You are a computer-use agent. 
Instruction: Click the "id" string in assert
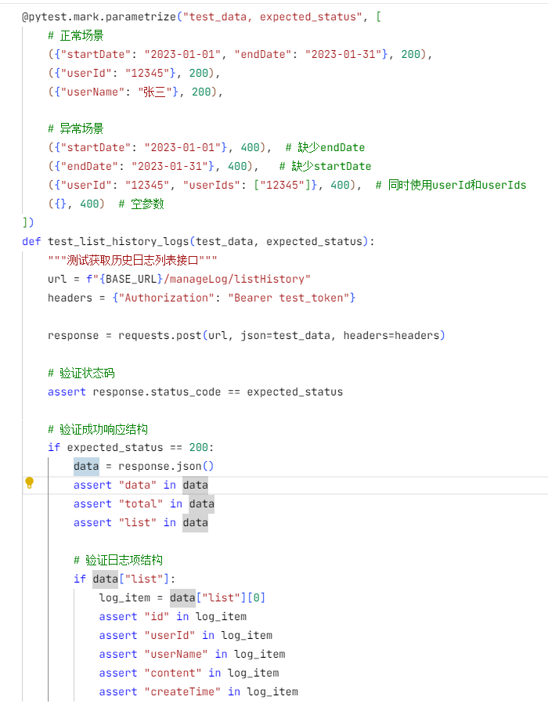coord(157,617)
